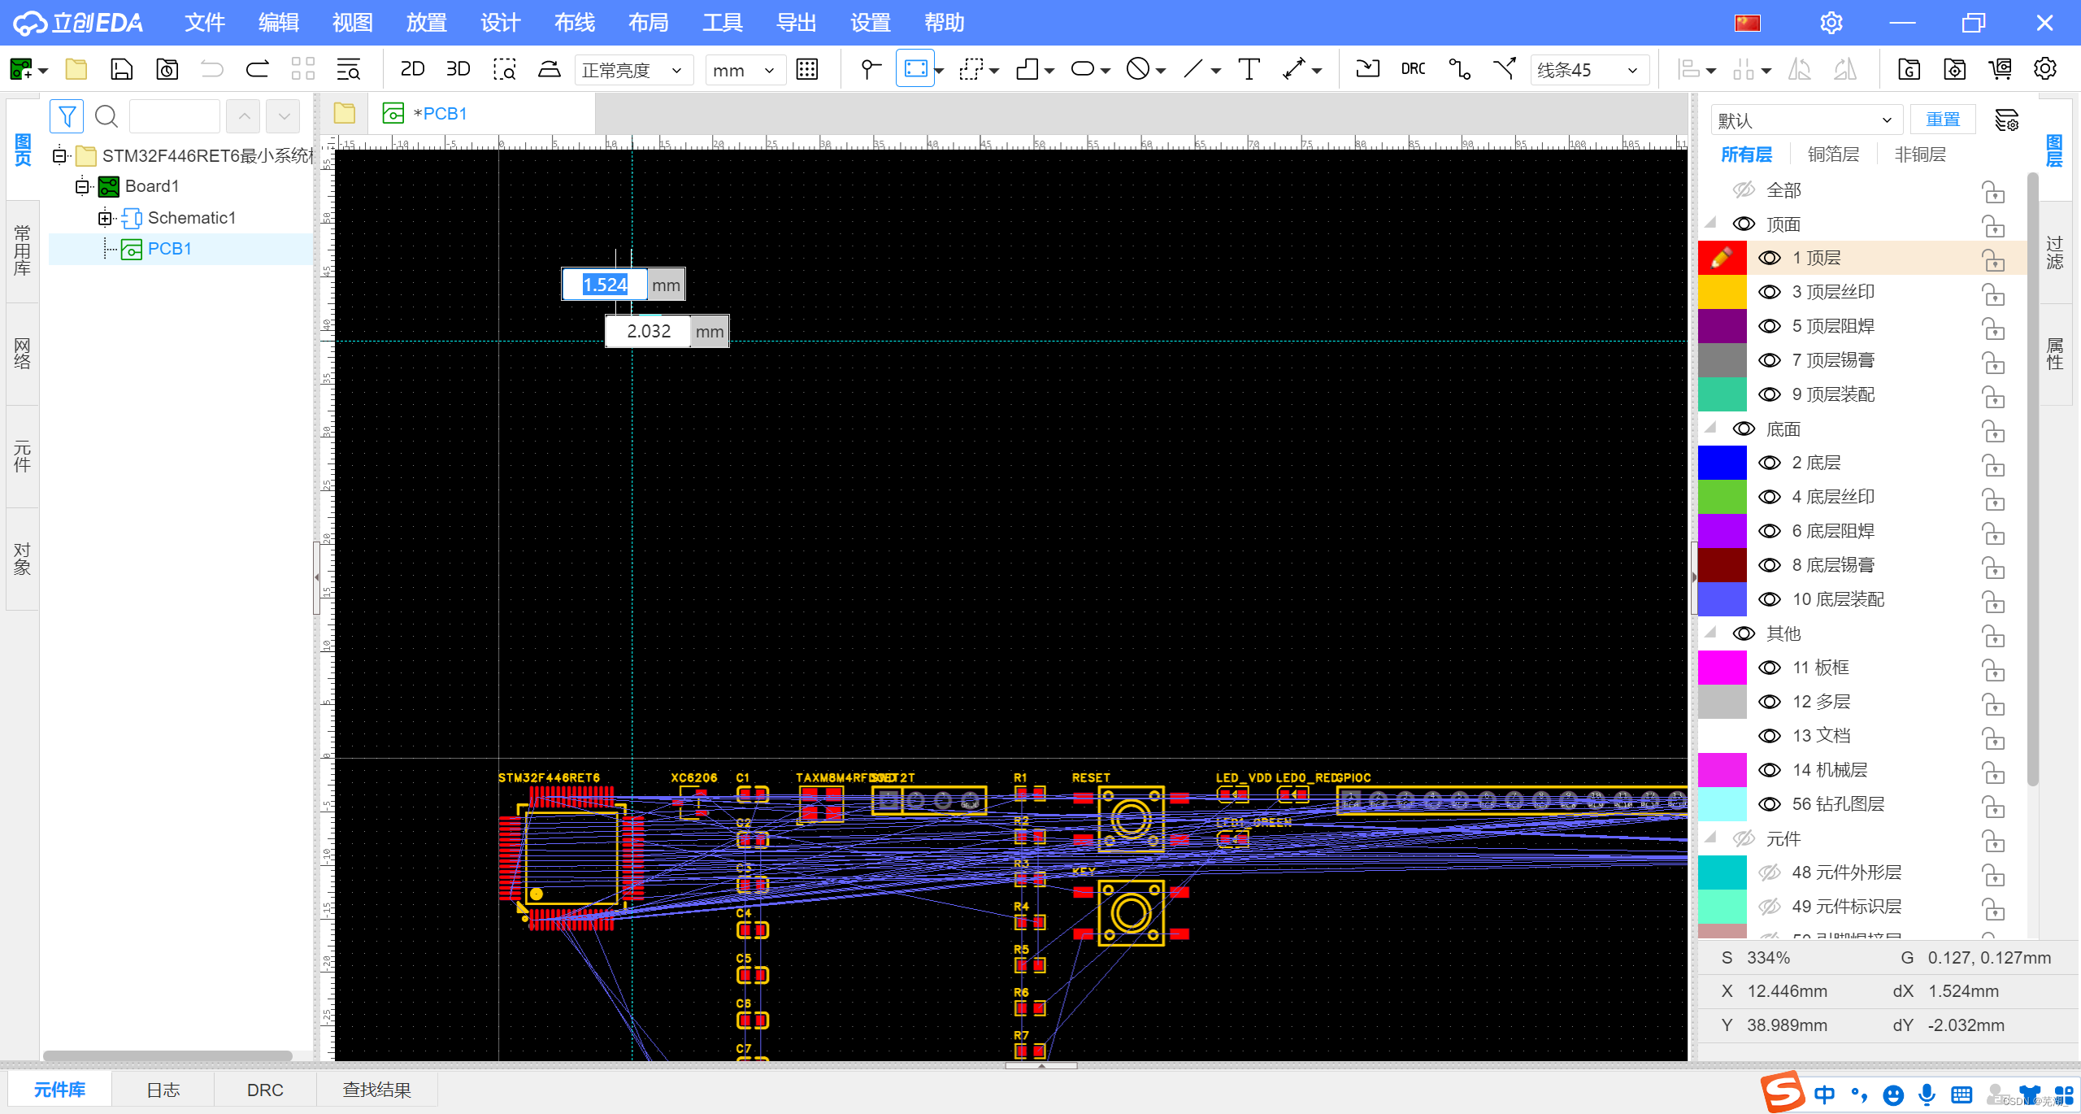Click the single routing tool icon
Screen dimensions: 2081x1114
1458,70
